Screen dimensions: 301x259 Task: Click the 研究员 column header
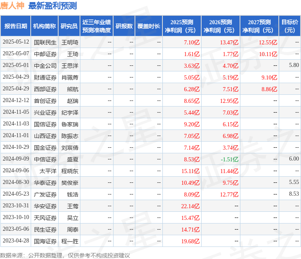[69, 26]
